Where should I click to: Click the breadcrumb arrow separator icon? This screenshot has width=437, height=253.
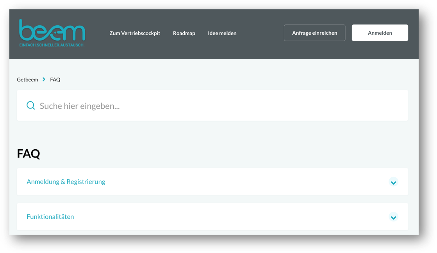[x=44, y=80]
